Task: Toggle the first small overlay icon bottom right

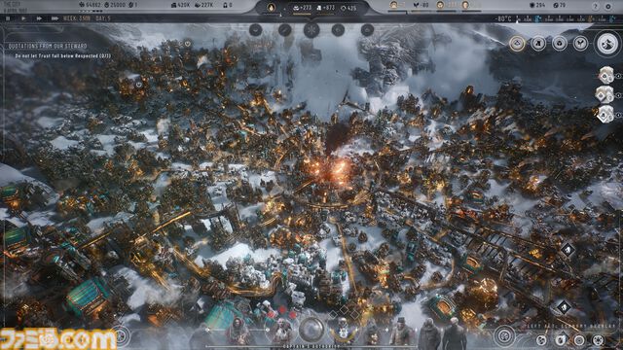Action: point(541,340)
